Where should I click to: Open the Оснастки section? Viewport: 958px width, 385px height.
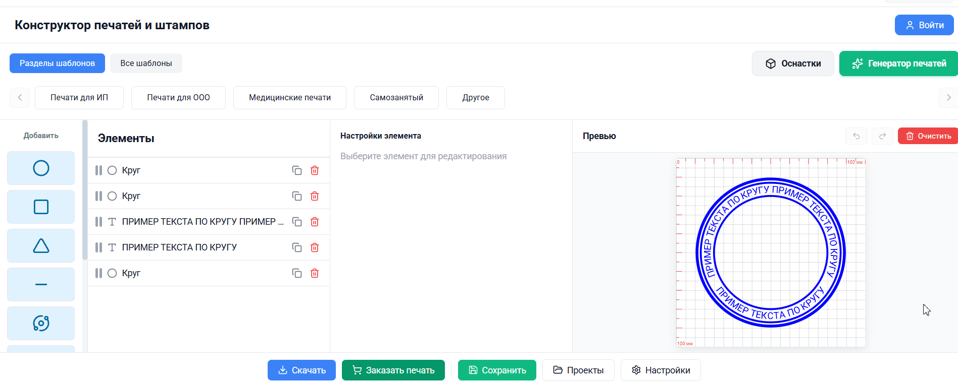pos(793,63)
